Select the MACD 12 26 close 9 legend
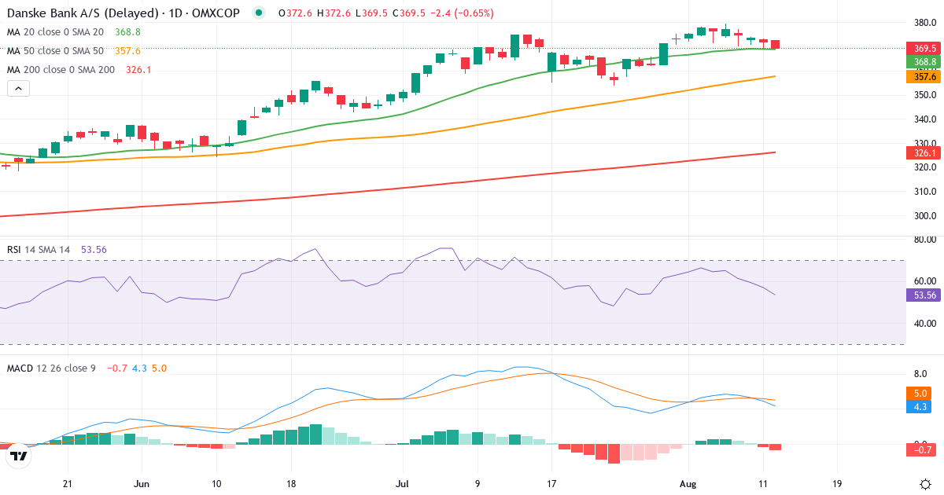This screenshot has width=944, height=495. (51, 368)
